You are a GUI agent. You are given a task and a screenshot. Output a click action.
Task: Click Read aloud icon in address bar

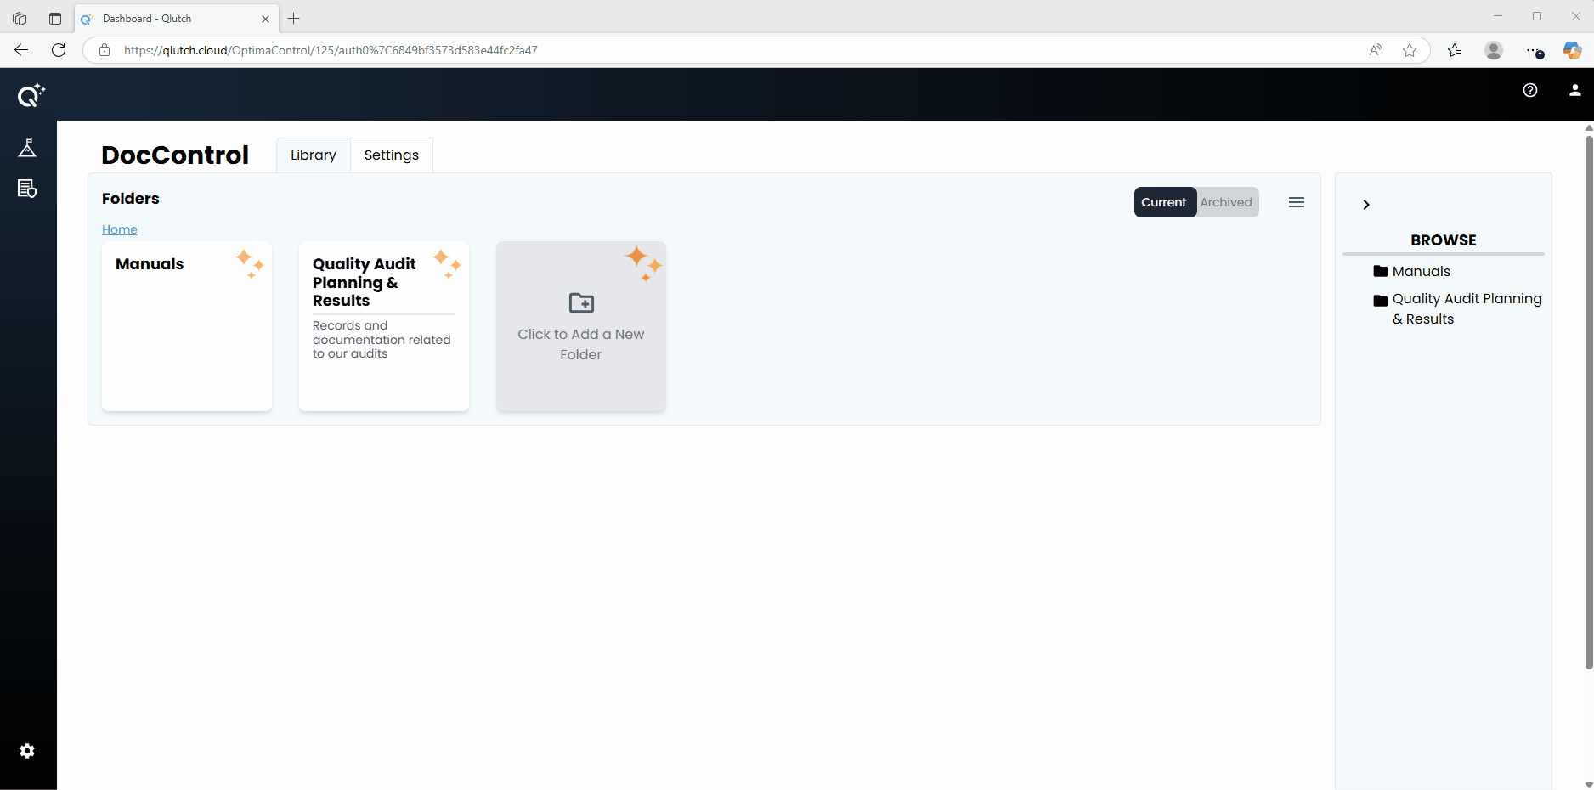pyautogui.click(x=1376, y=50)
